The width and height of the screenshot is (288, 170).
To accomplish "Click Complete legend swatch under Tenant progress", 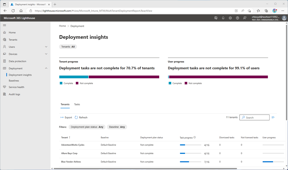I will [61, 83].
